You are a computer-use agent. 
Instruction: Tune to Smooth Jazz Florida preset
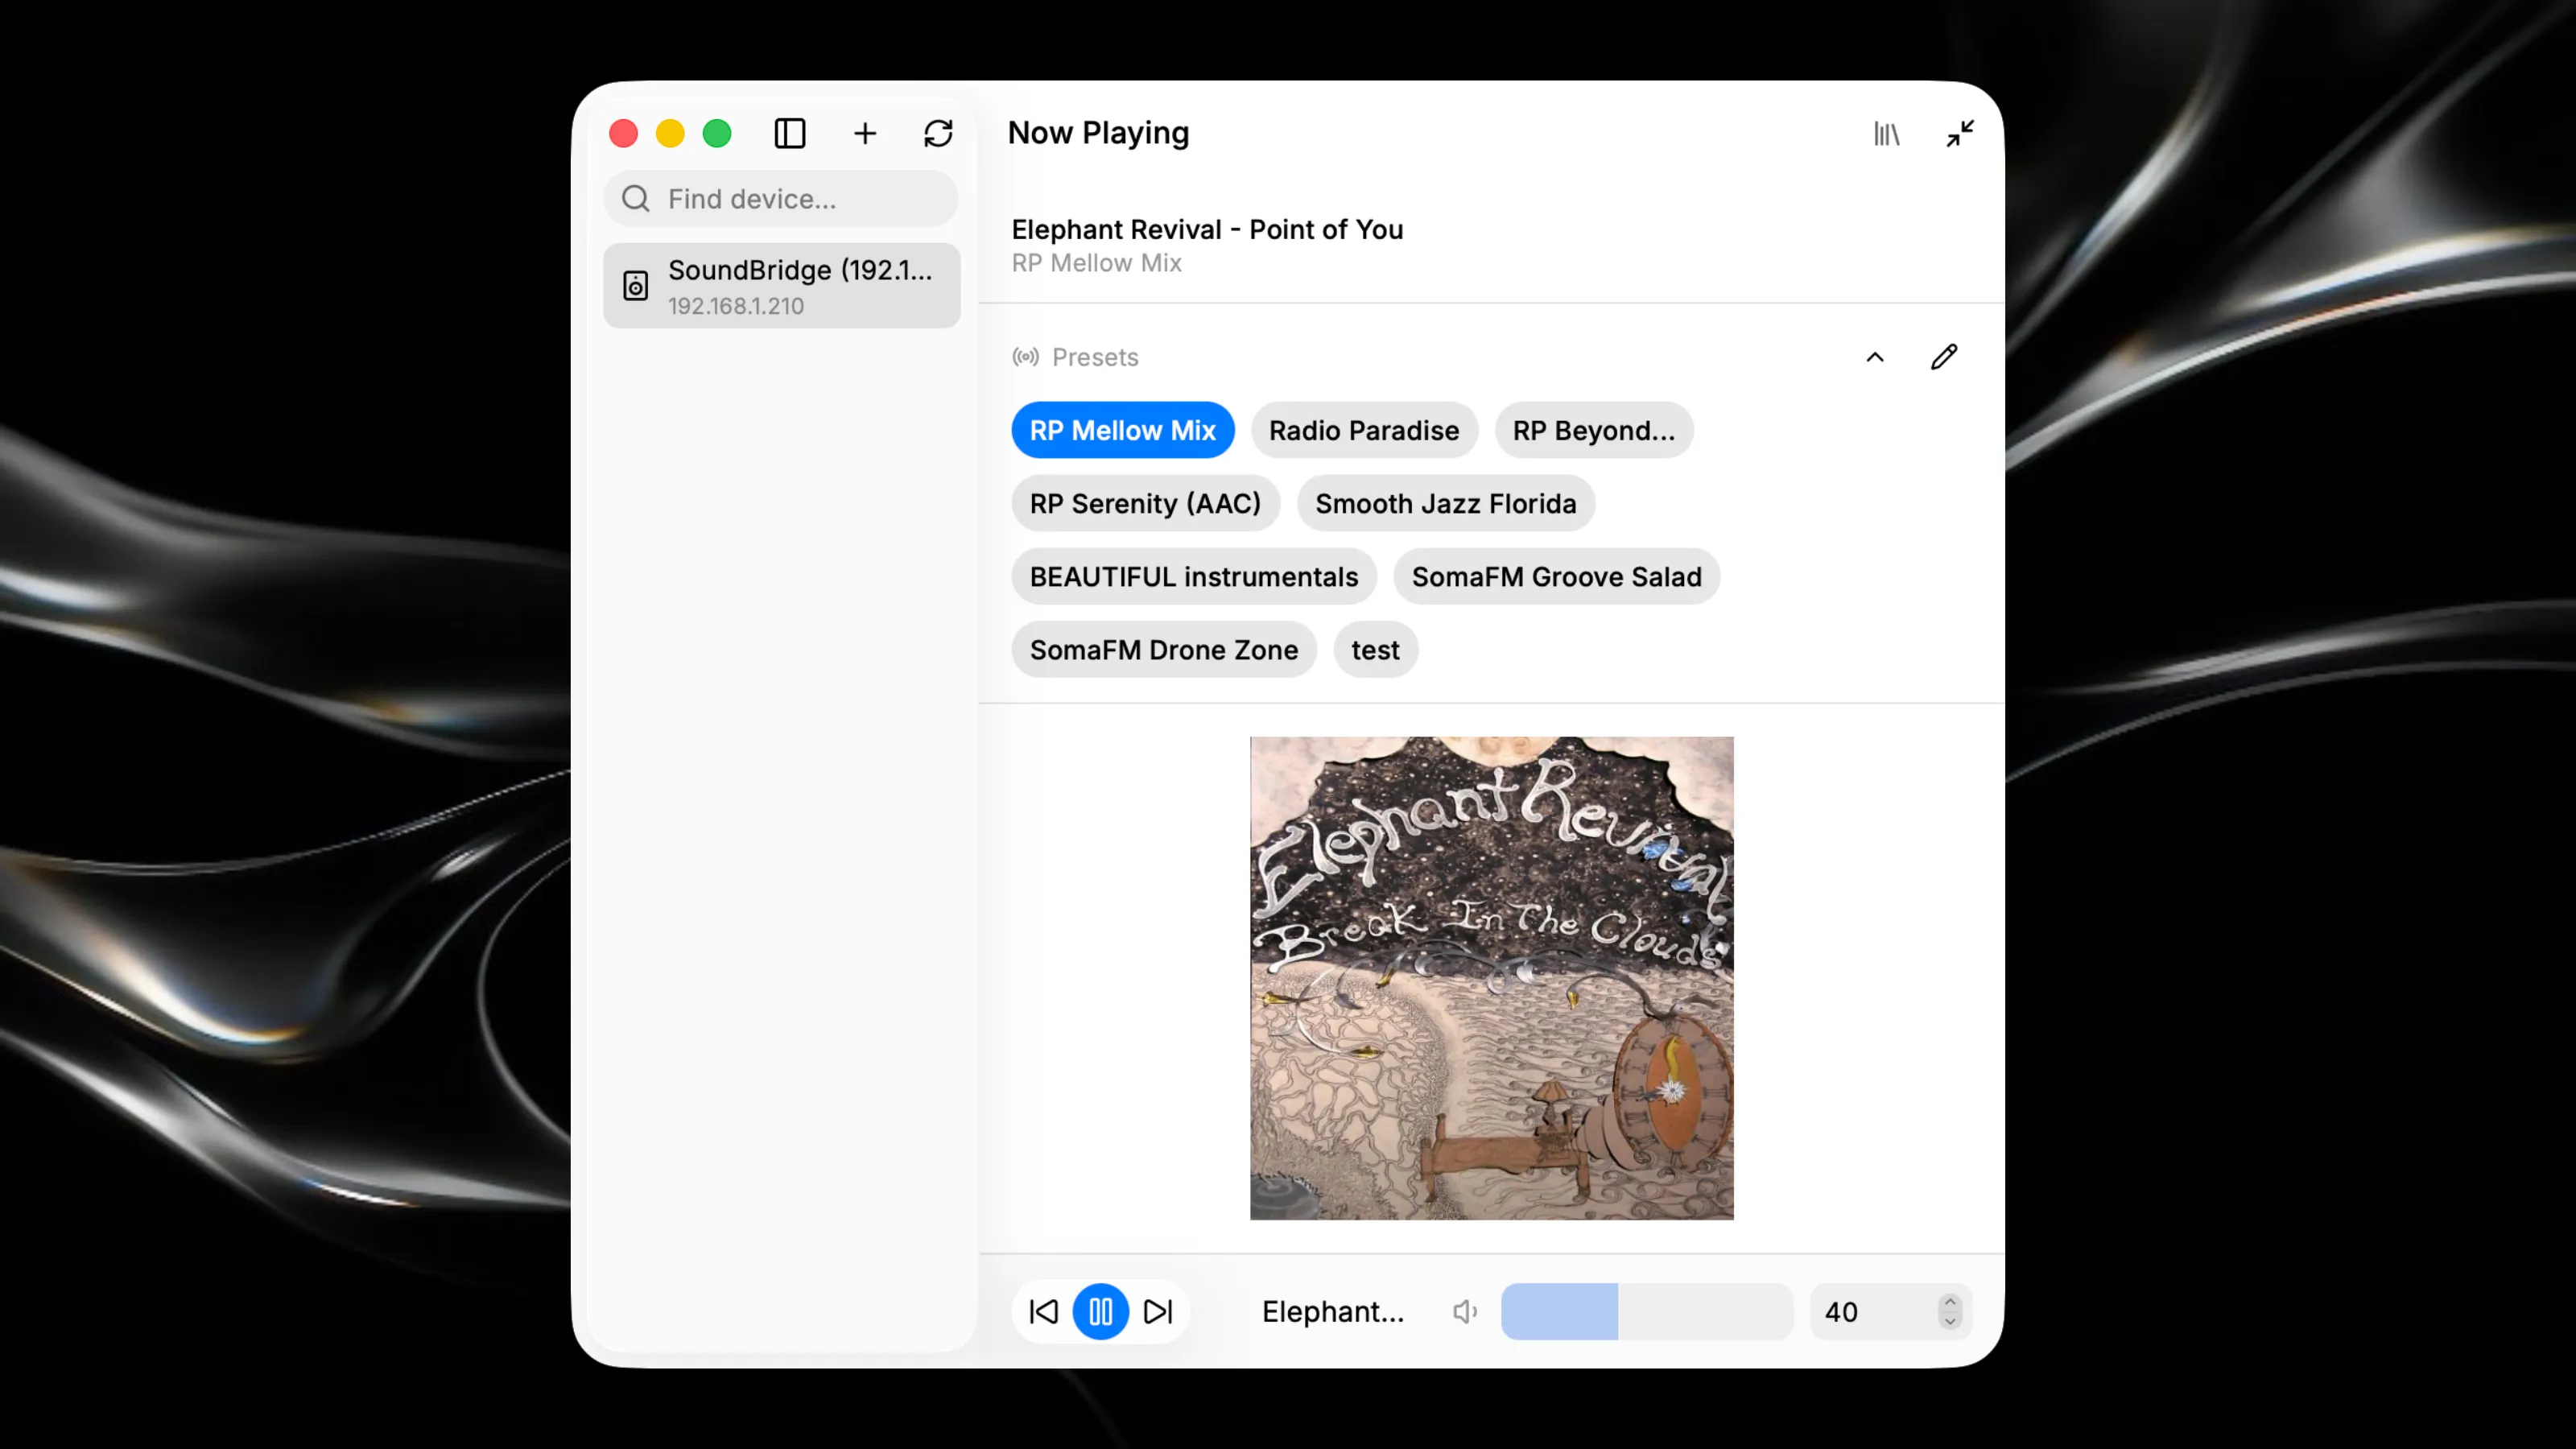(x=1445, y=503)
